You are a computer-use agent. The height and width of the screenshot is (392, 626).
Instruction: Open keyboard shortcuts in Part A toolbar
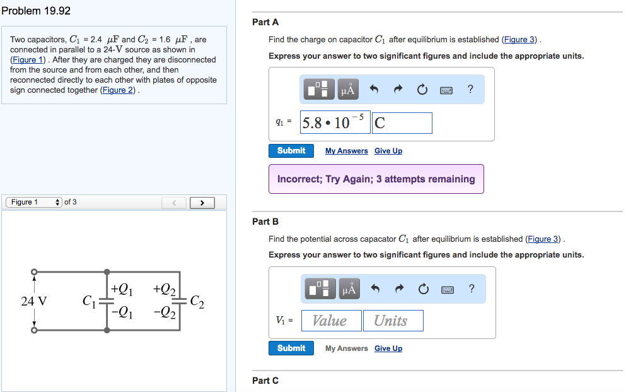446,90
